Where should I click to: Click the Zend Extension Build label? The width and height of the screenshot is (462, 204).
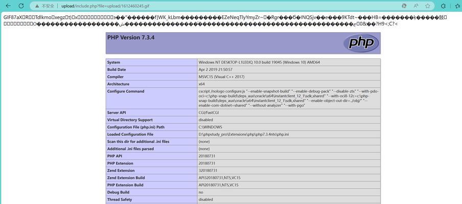pyautogui.click(x=126, y=177)
